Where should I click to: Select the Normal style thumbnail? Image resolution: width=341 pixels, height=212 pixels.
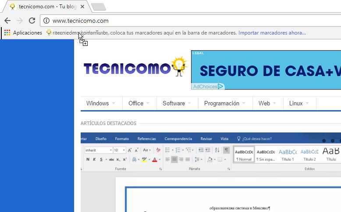244,154
